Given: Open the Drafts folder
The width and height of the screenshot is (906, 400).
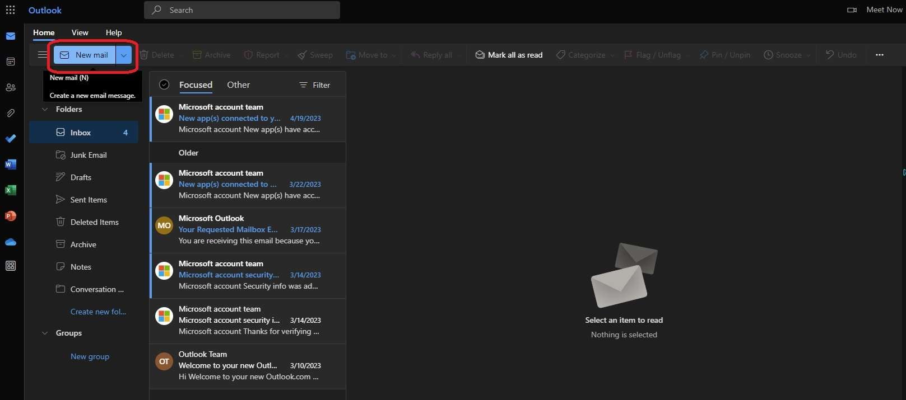Looking at the screenshot, I should (x=83, y=177).
